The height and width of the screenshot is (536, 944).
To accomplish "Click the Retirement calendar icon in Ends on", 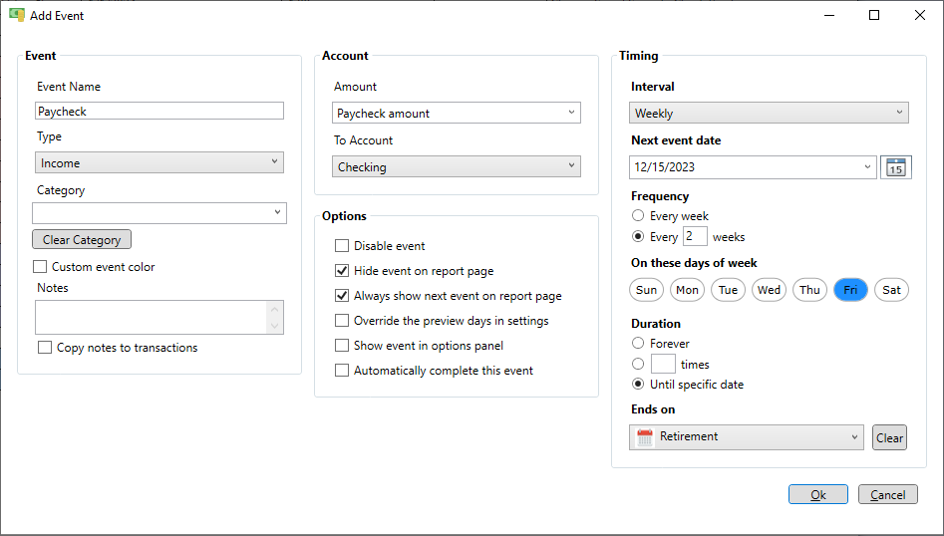I will pos(645,437).
